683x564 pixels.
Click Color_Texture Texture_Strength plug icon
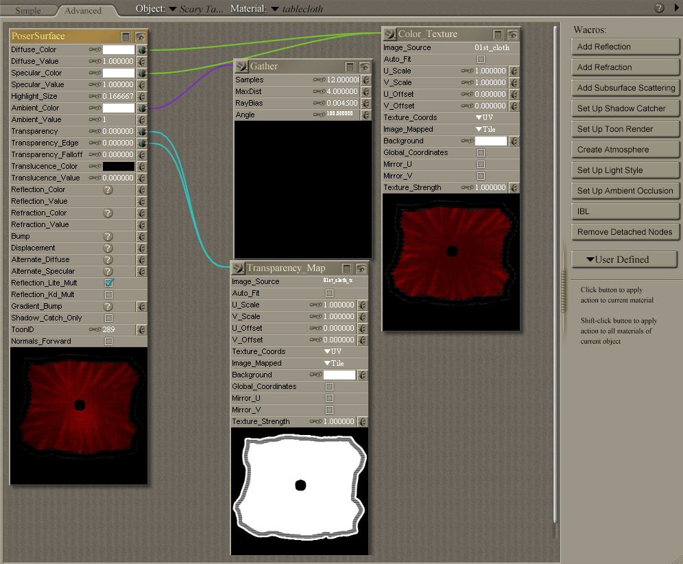tap(514, 188)
